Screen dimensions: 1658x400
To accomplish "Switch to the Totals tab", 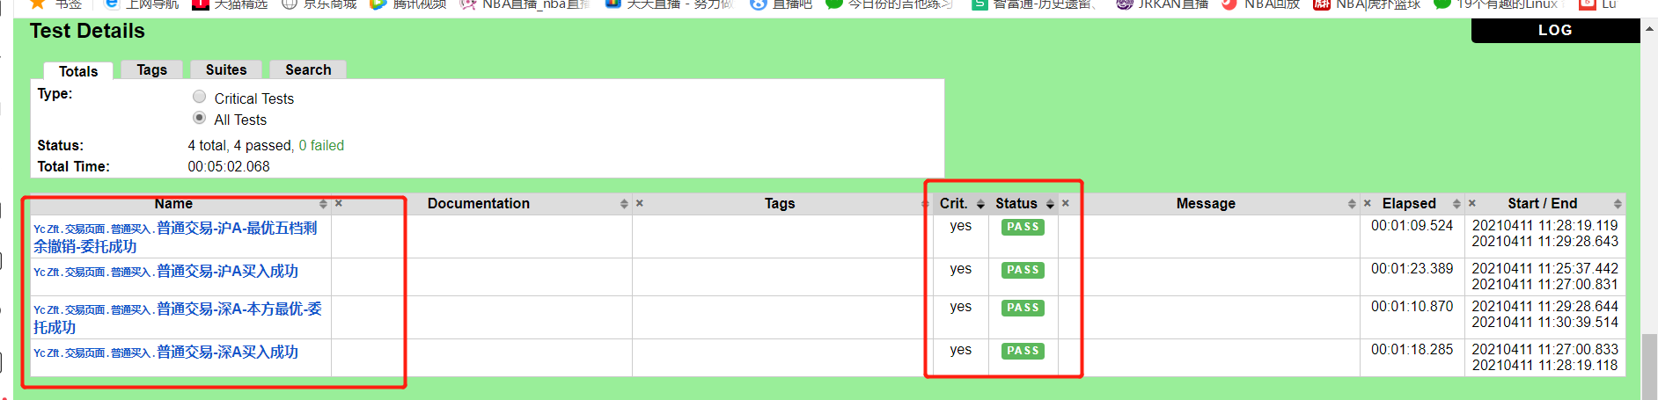I will pos(78,71).
